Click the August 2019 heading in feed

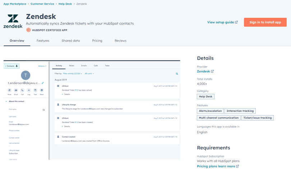point(61,80)
